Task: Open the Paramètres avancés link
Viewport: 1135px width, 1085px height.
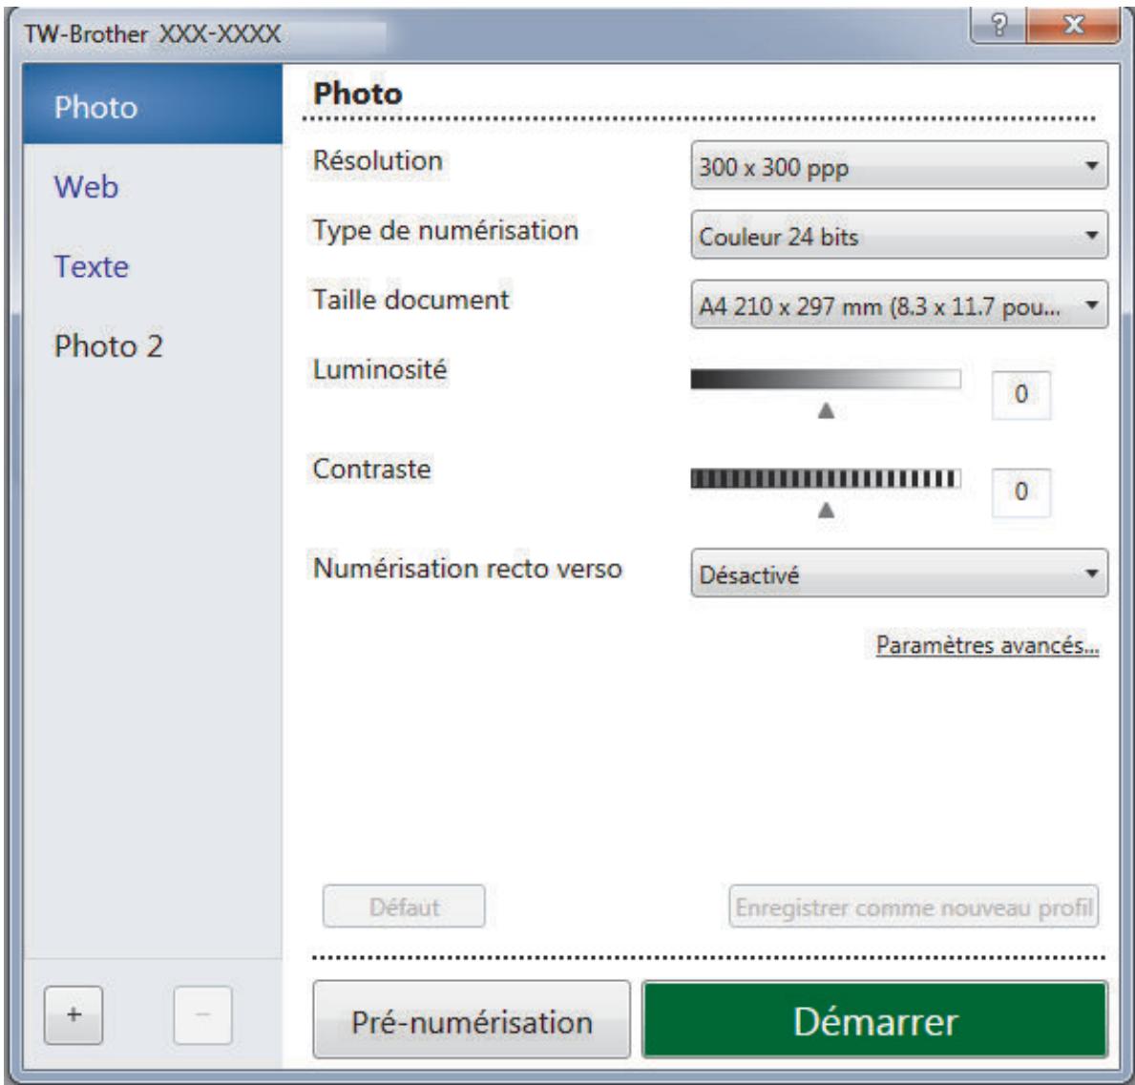Action: tap(987, 644)
